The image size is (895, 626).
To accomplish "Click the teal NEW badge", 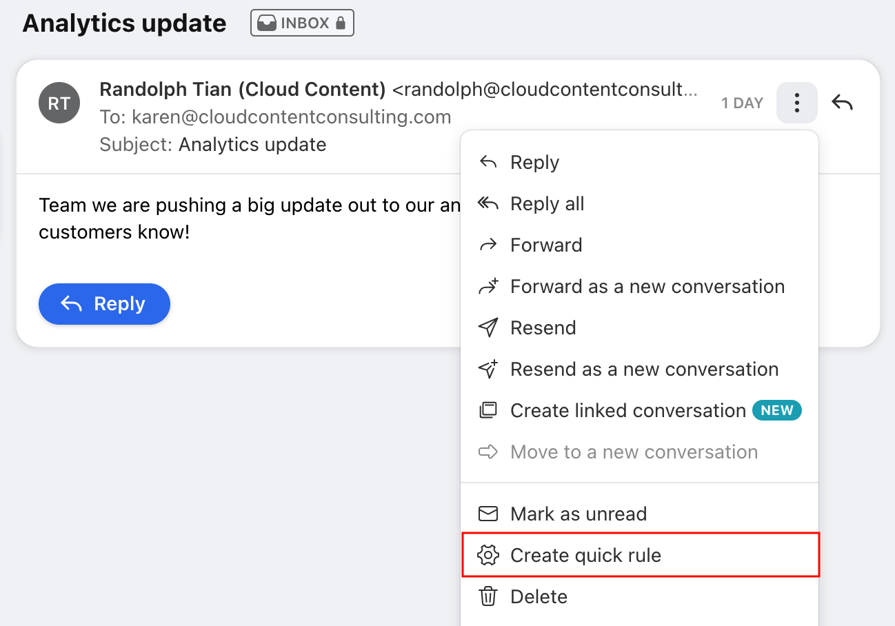I will pos(777,410).
